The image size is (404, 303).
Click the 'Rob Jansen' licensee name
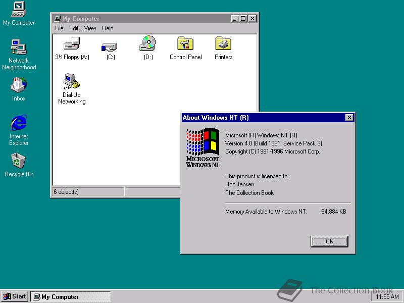(239, 184)
